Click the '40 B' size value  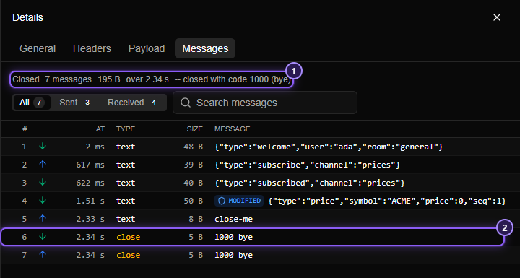(194, 183)
